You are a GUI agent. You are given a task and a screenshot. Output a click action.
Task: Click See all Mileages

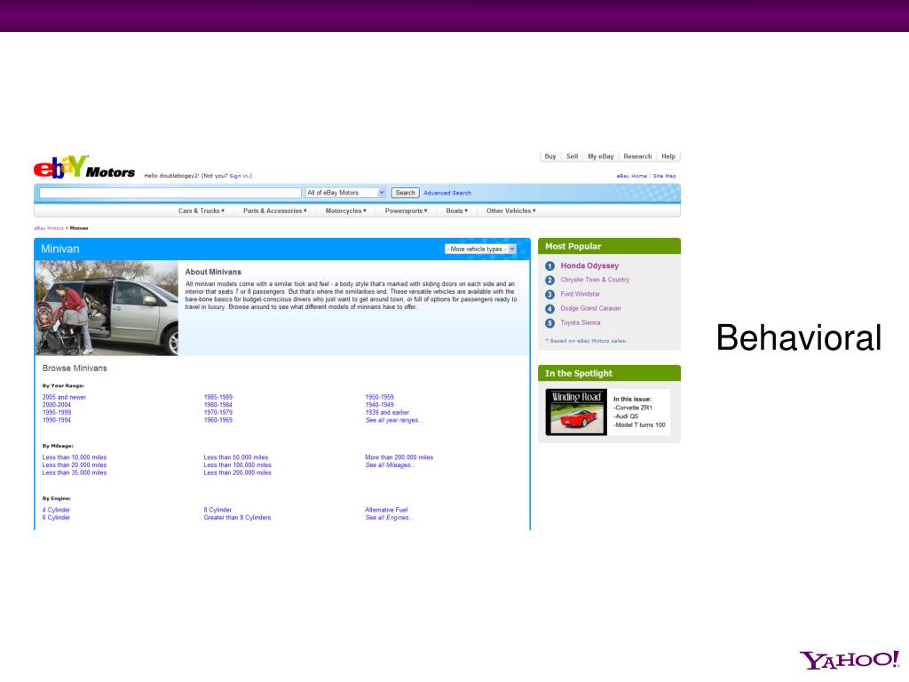click(390, 465)
